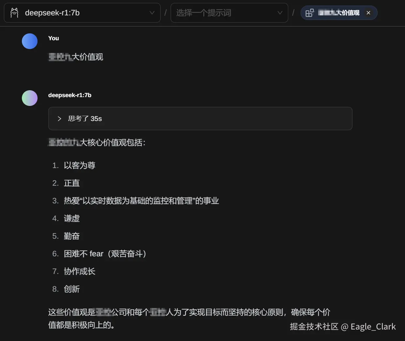Click the Ollama llama model icon
This screenshot has height=341, width=405.
coord(14,13)
